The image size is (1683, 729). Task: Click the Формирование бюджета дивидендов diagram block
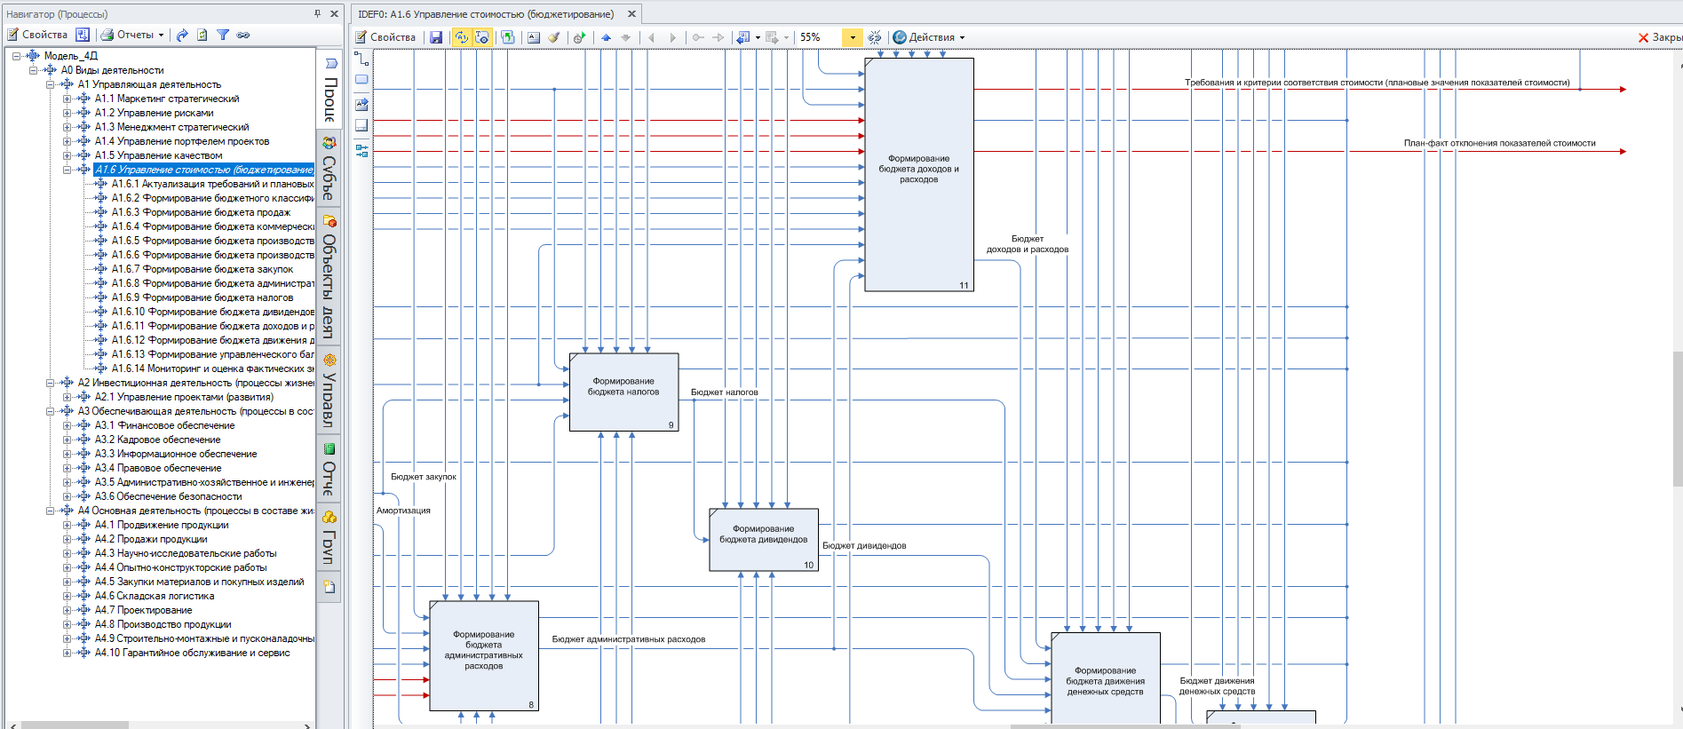(763, 539)
